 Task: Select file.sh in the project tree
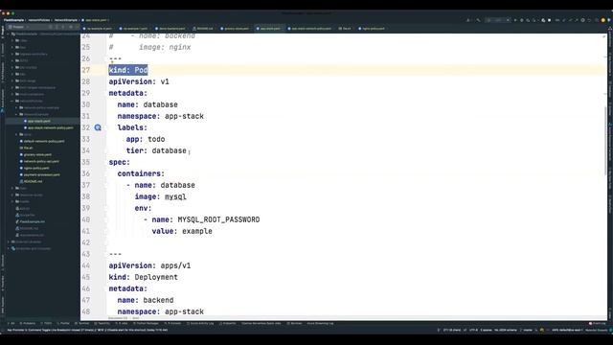coord(28,148)
